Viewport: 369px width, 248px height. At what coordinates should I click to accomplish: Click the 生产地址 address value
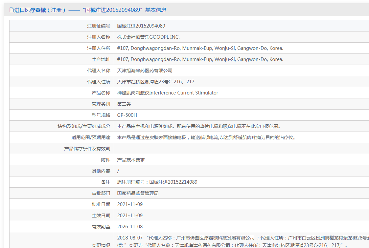[x=200, y=59]
